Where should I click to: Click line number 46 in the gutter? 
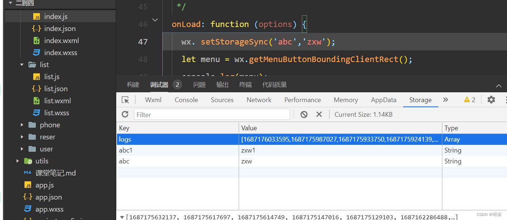(143, 24)
